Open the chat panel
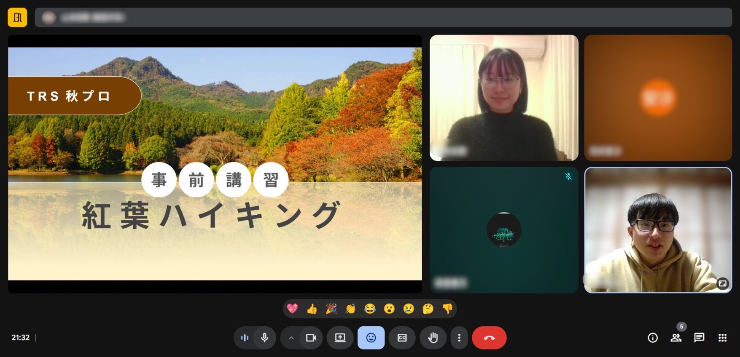 pyautogui.click(x=699, y=338)
